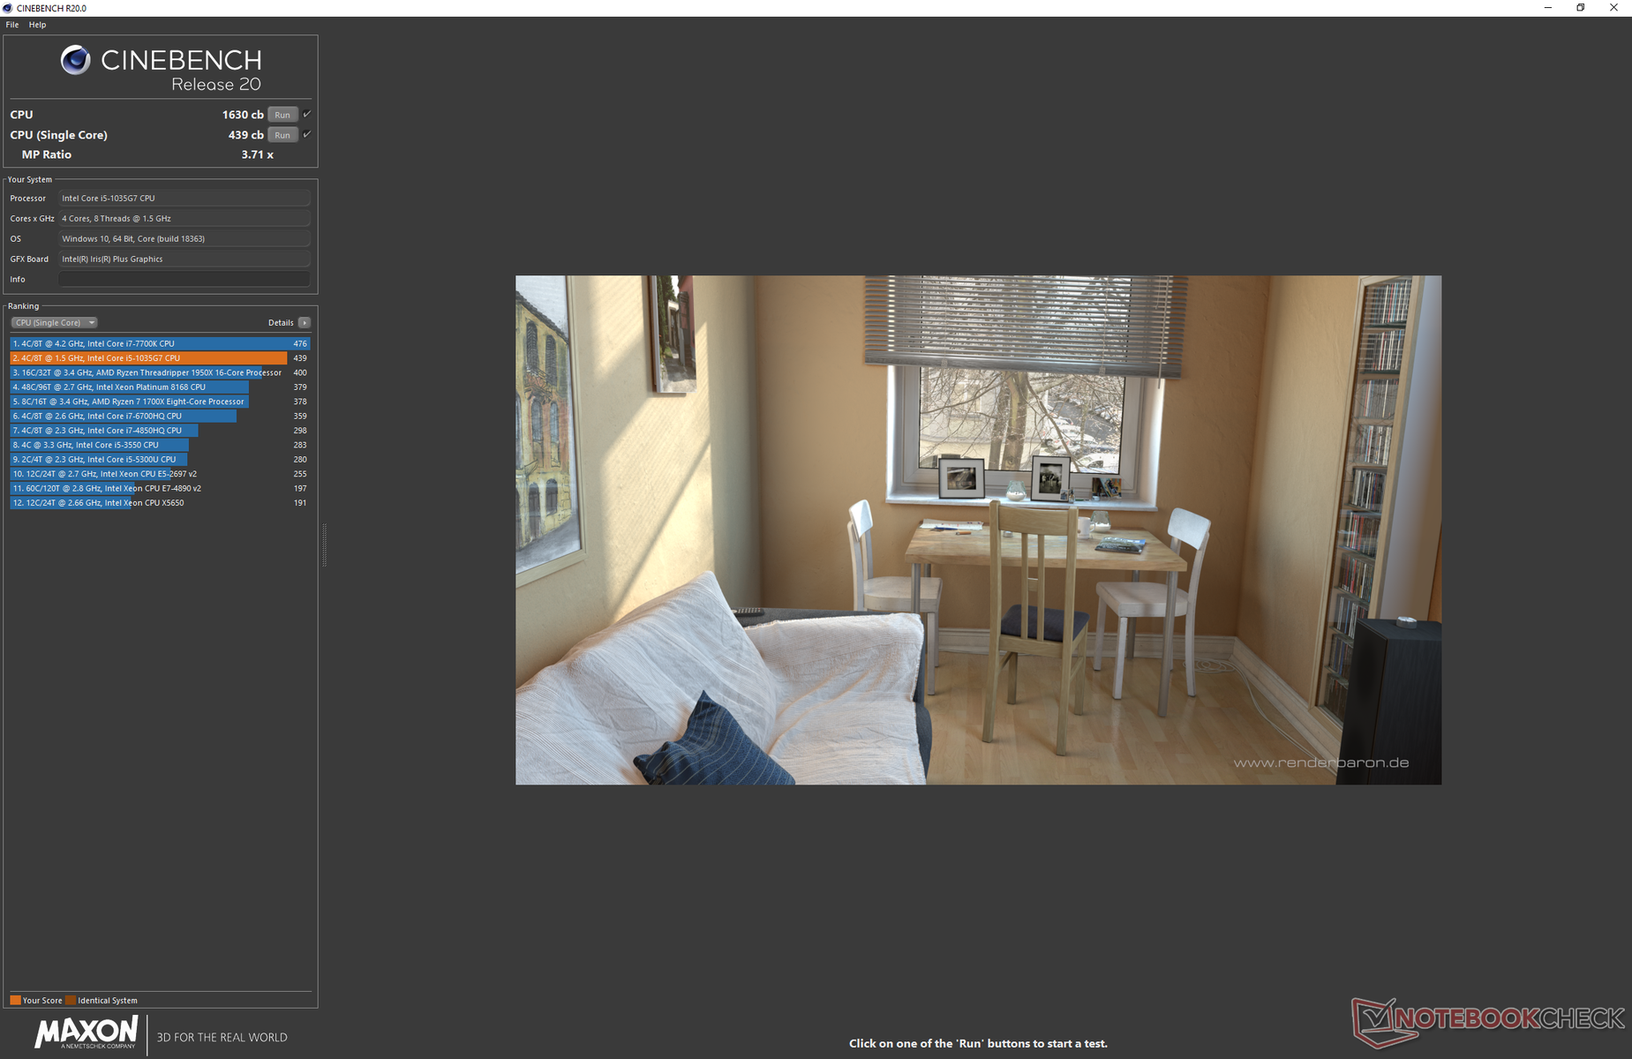Click the Maxon logo at bottom left
Image resolution: width=1632 pixels, height=1059 pixels.
86,1032
